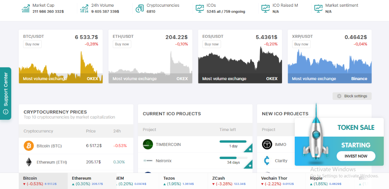Screen dimensions: 389x189
Task: Click Binance label on the XRP/USDT card
Action: click(359, 79)
